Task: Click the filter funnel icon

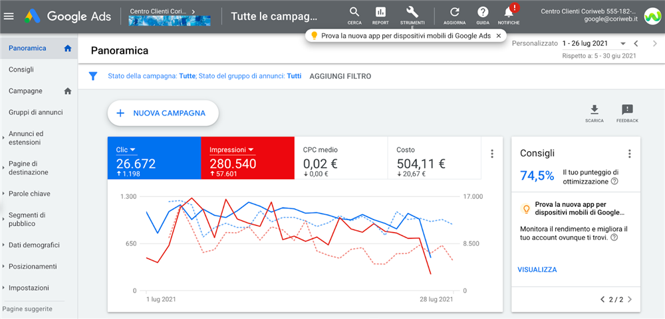Action: 93,76
